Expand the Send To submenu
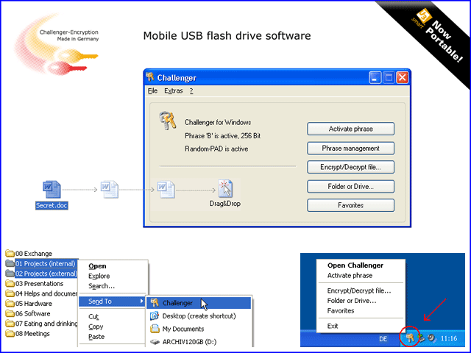Image resolution: width=471 pixels, height=353 pixels. (x=112, y=302)
